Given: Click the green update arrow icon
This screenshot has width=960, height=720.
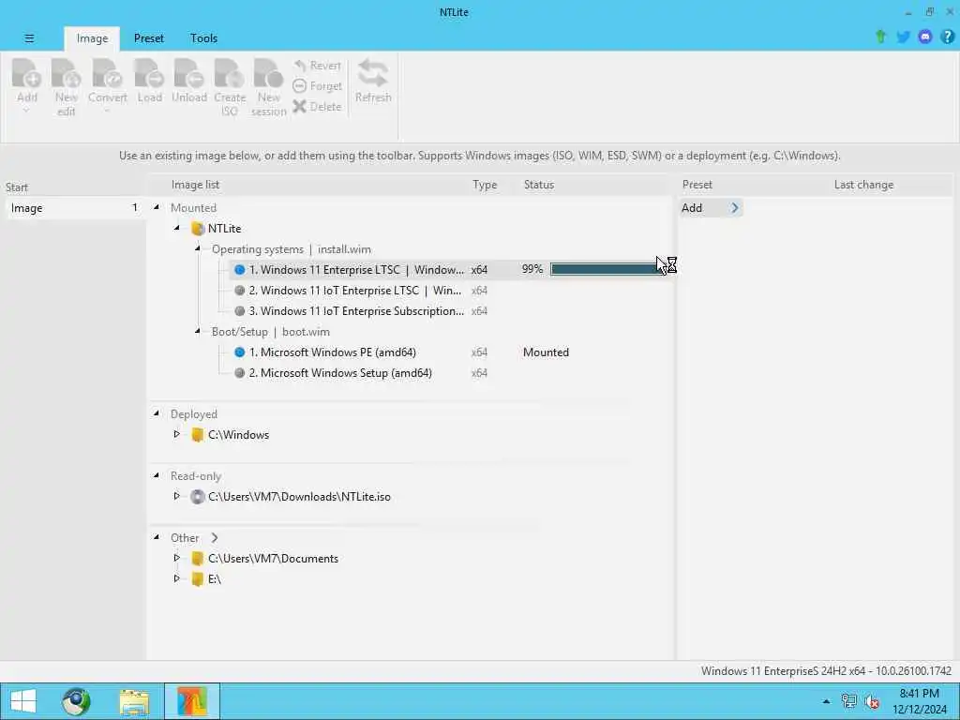Looking at the screenshot, I should click(x=880, y=37).
